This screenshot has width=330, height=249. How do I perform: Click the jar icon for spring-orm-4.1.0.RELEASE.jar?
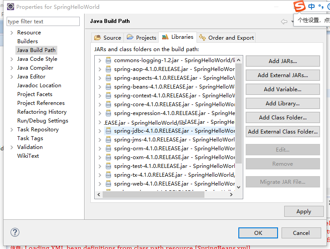108,149
